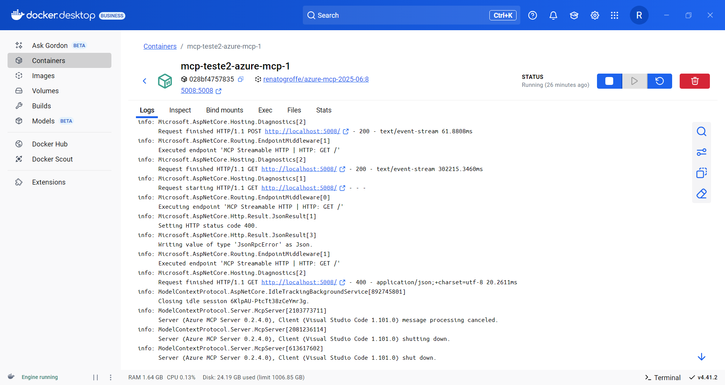Click the Ctrl+K shortcut badge
This screenshot has height=385, width=725.
503,15
